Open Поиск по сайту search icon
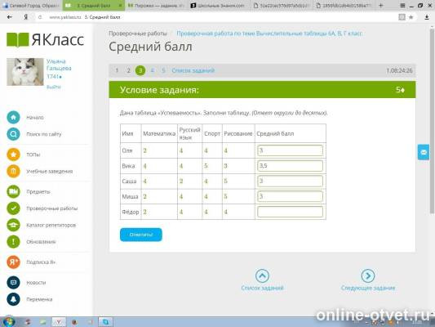This screenshot has width=435, height=327. [13, 134]
